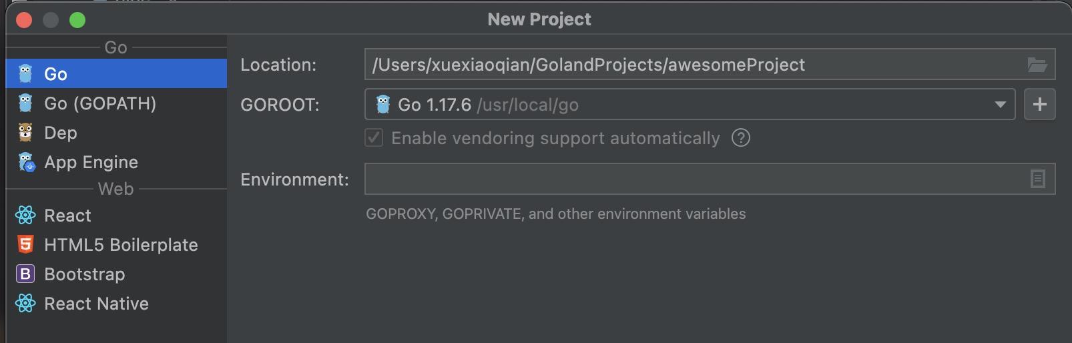The width and height of the screenshot is (1072, 343).
Task: Click the App Engine icon
Action: (26, 162)
